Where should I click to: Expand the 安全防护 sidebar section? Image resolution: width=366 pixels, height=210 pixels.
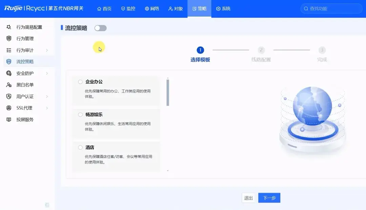[24, 73]
